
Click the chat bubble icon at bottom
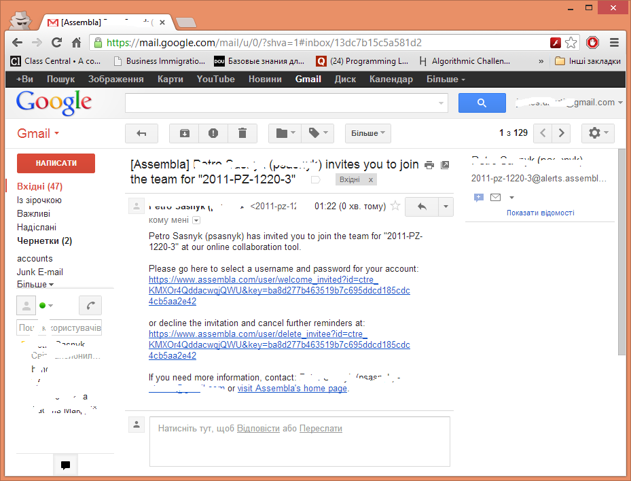(x=65, y=465)
